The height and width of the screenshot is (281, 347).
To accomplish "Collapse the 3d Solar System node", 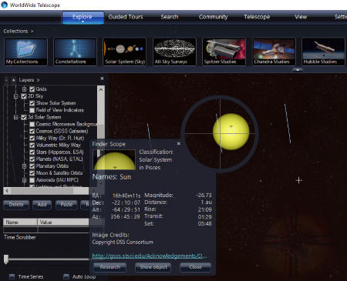I will (x=16, y=117).
